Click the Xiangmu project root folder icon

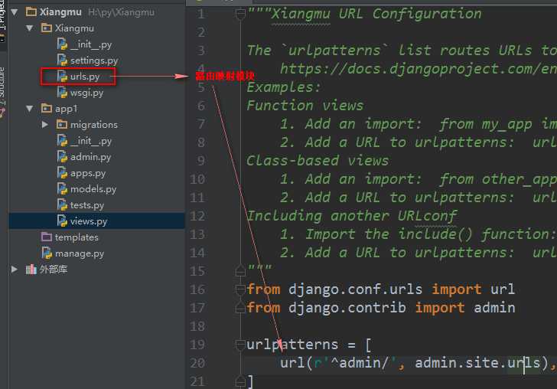tap(31, 11)
